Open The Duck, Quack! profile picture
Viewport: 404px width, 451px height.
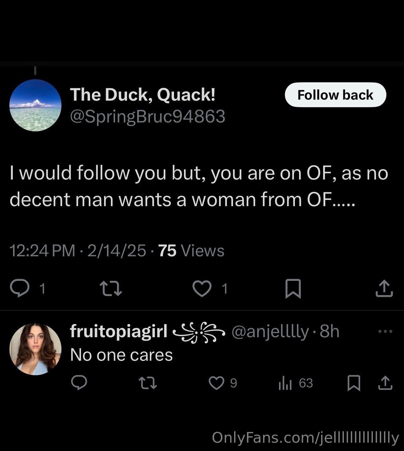pos(35,105)
